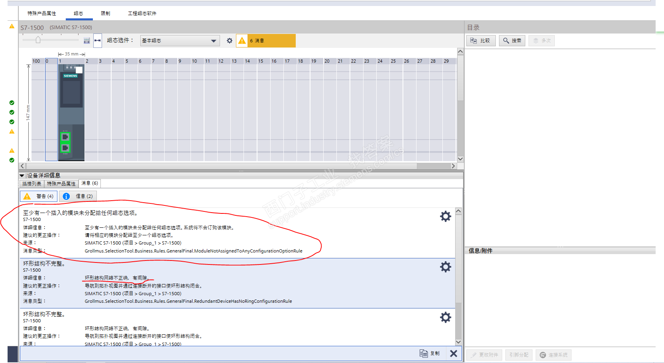Click the 147 mm height dimension label
664x363 pixels.
click(28, 112)
